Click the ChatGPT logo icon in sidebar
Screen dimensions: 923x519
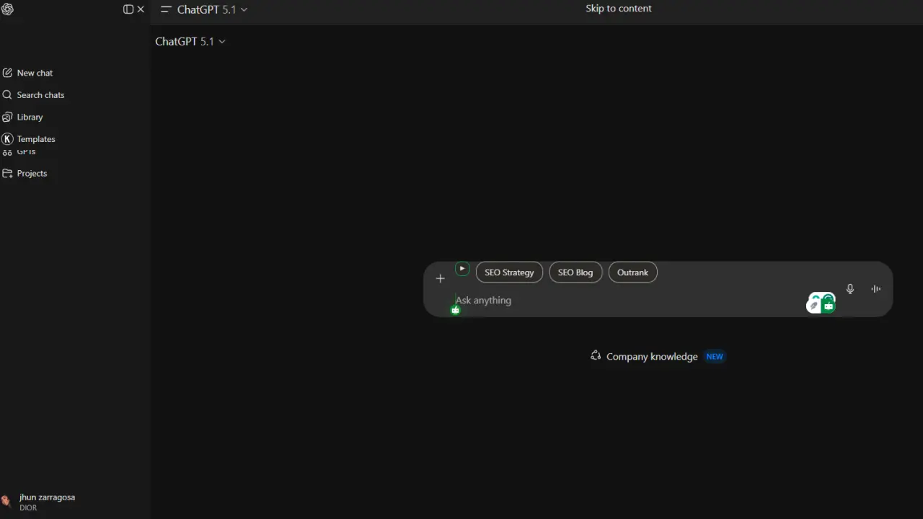click(7, 9)
